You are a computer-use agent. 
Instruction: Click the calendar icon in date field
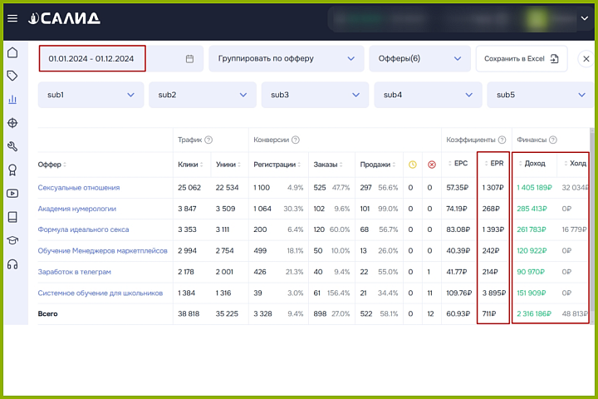(189, 59)
